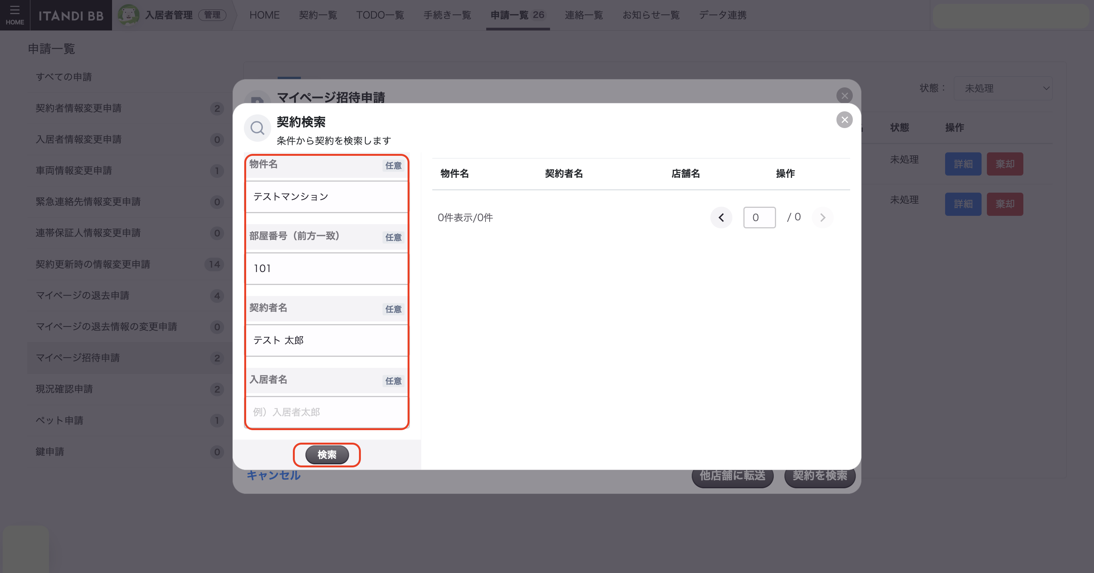Go to next results page

point(823,217)
